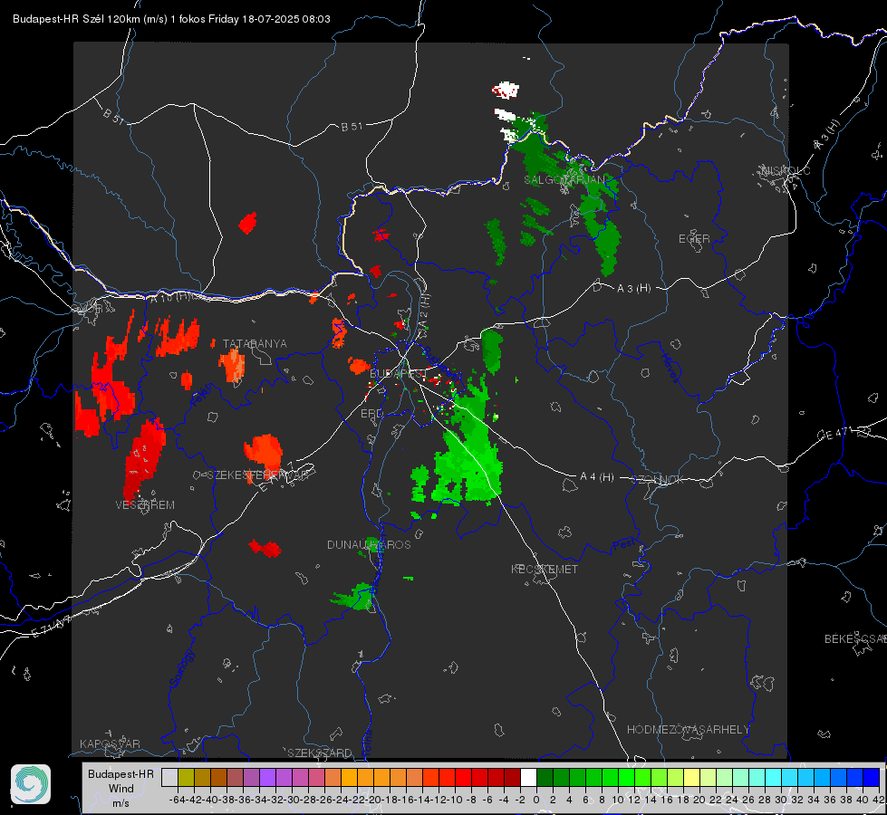Click the radar title text with date 18-07-2025
Viewport: 887px width, 815px height.
(171, 19)
